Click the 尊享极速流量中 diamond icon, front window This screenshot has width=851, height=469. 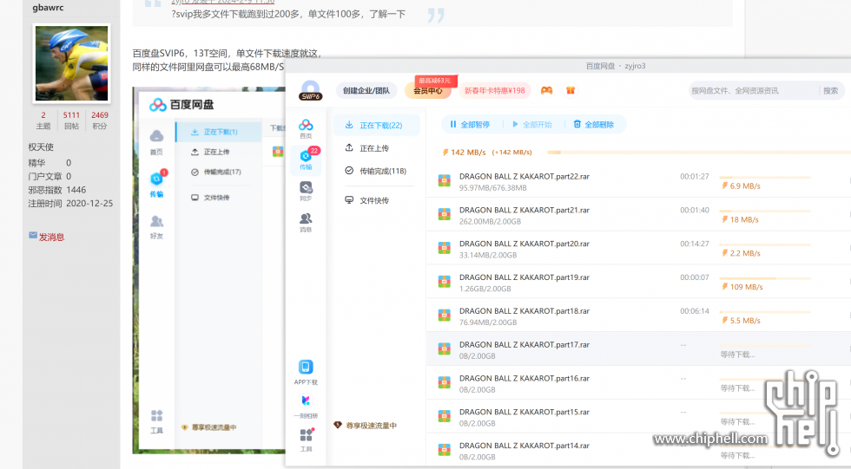tap(338, 425)
